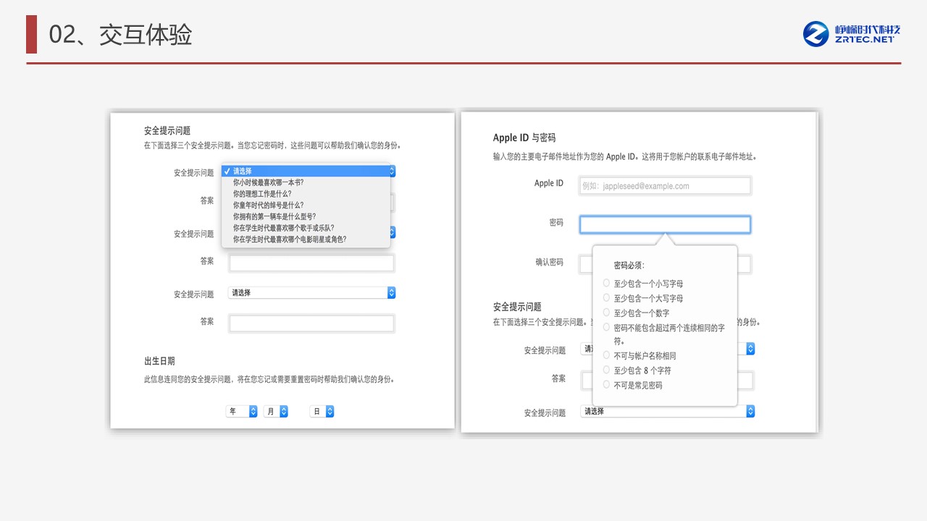Select "你拥有的第一辆车是什么型号?" option

tap(274, 216)
